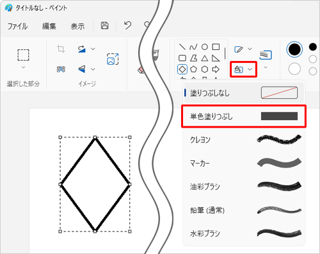
Task: Expand the line width chevron
Action: [x=266, y=67]
